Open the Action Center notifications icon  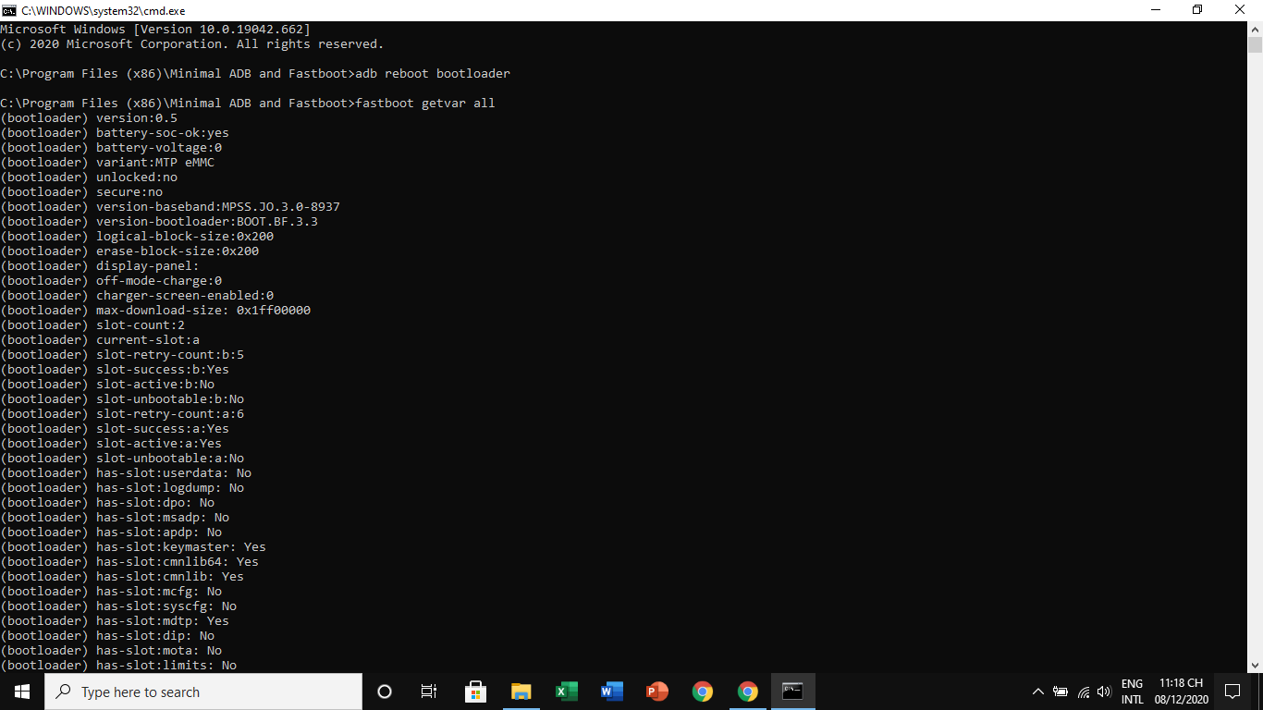point(1232,692)
